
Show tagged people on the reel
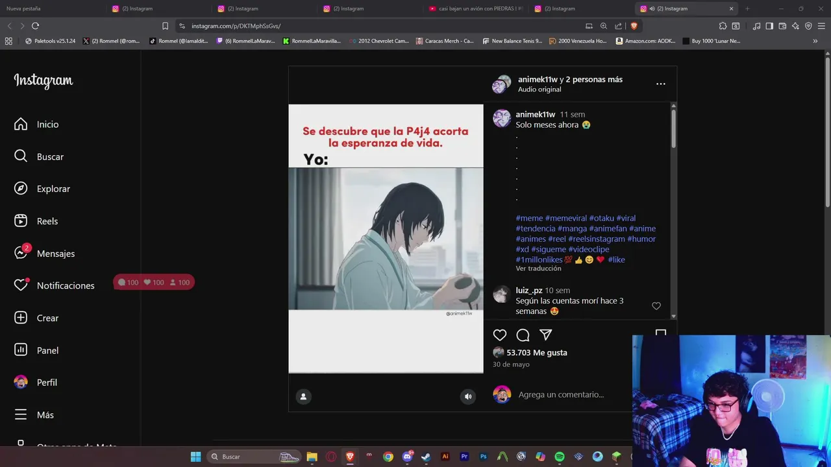pos(303,396)
